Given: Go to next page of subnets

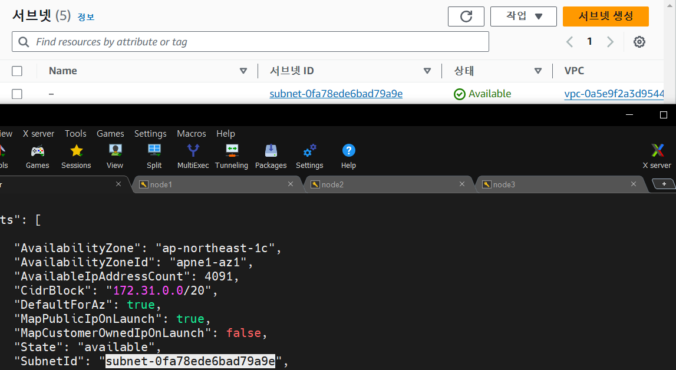Looking at the screenshot, I should (610, 42).
